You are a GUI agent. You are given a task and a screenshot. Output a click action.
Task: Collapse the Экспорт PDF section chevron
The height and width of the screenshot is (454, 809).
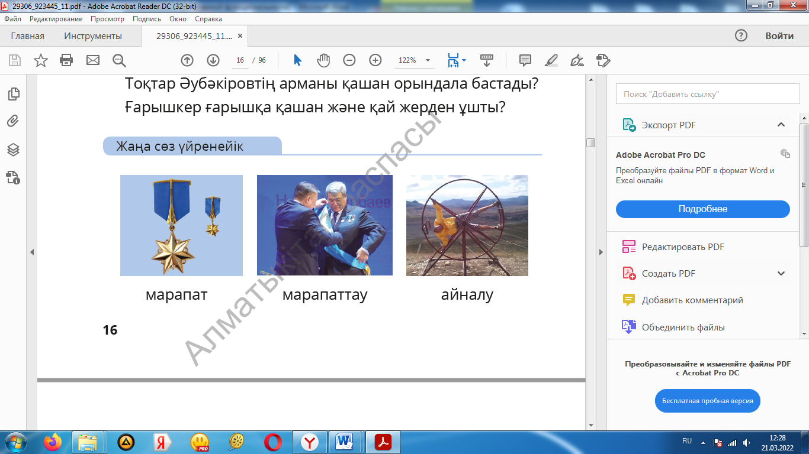781,125
